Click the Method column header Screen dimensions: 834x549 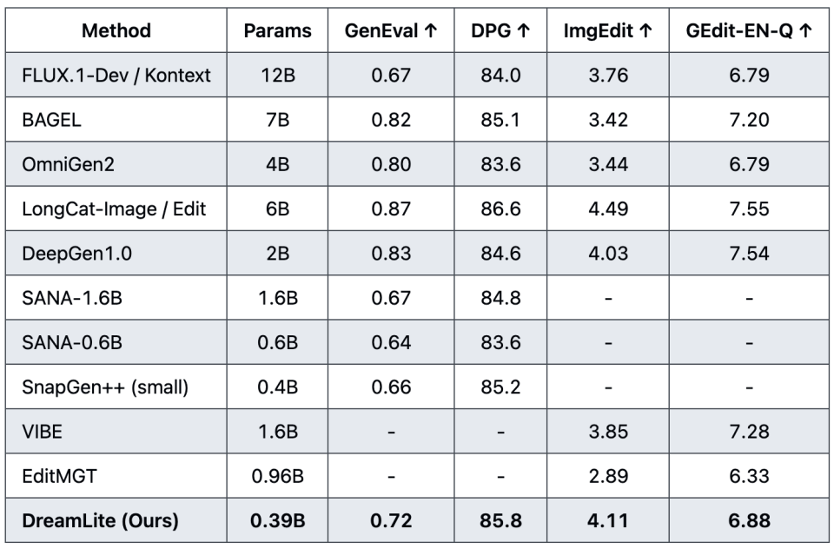(x=116, y=30)
